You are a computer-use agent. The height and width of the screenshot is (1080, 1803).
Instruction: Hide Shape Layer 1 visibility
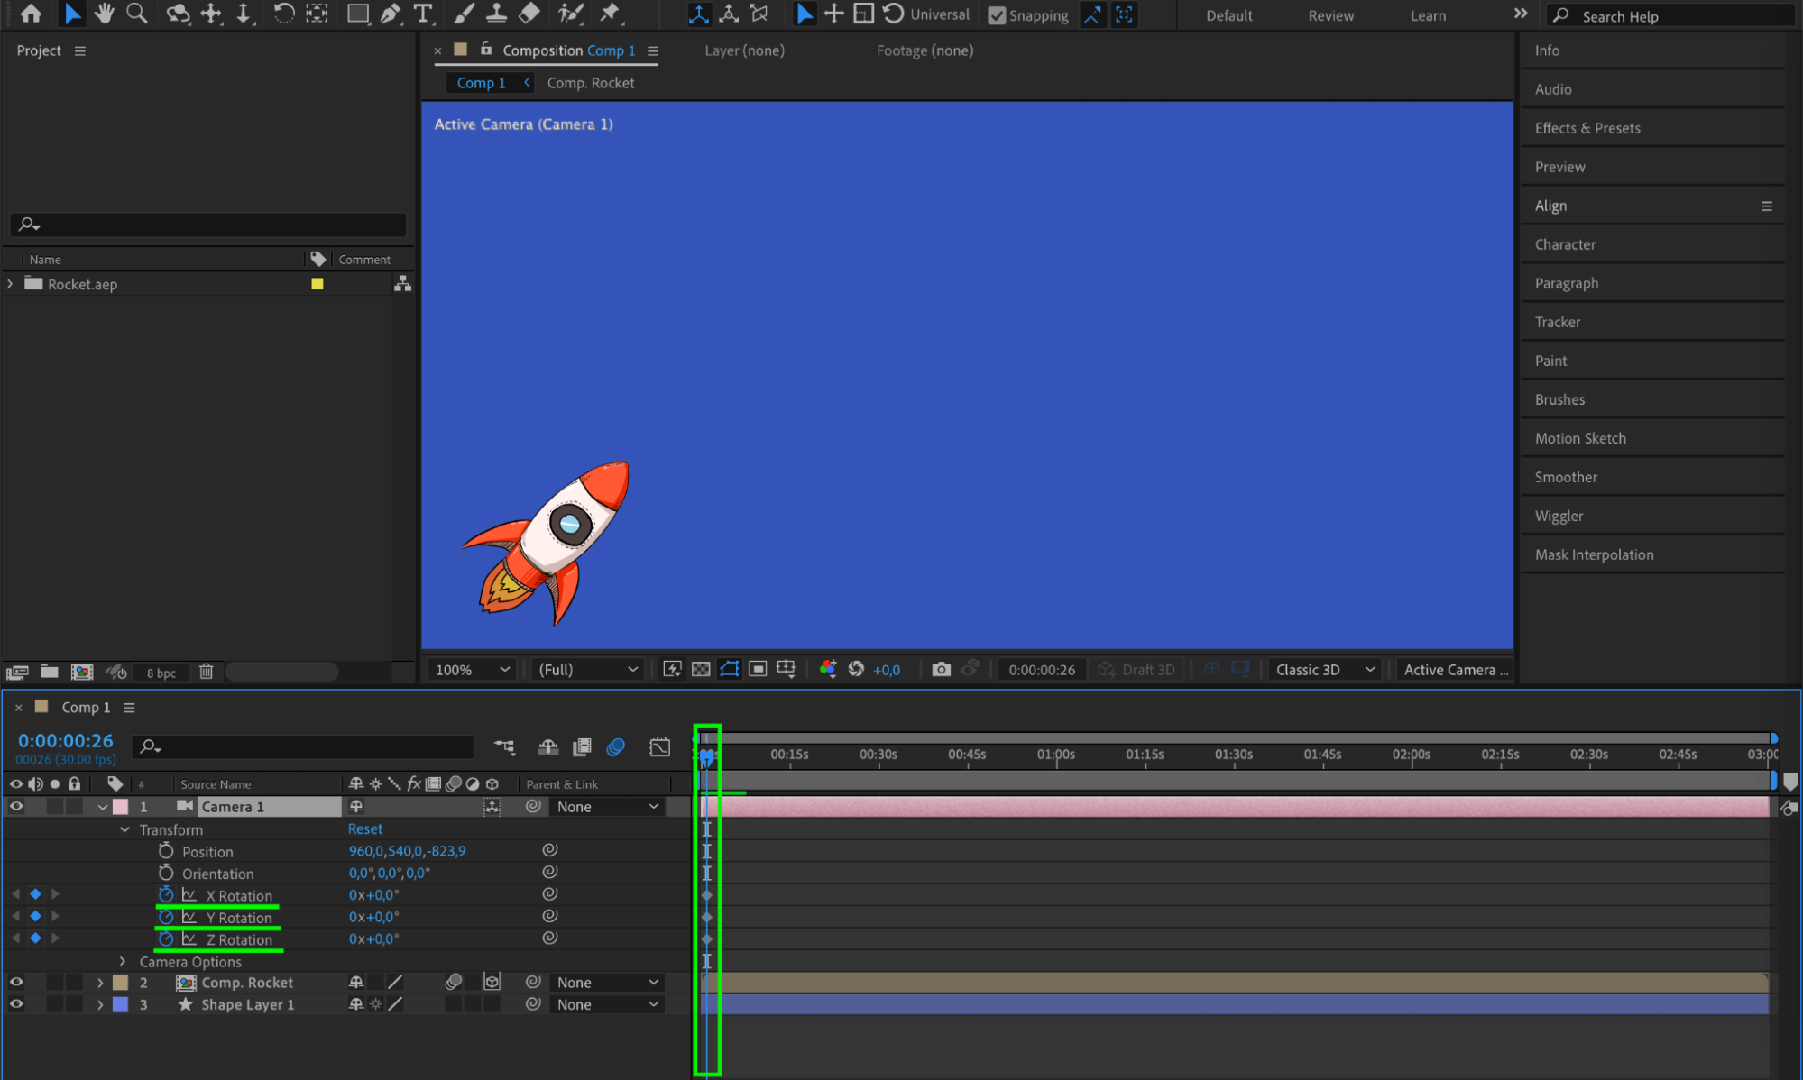(x=16, y=1004)
